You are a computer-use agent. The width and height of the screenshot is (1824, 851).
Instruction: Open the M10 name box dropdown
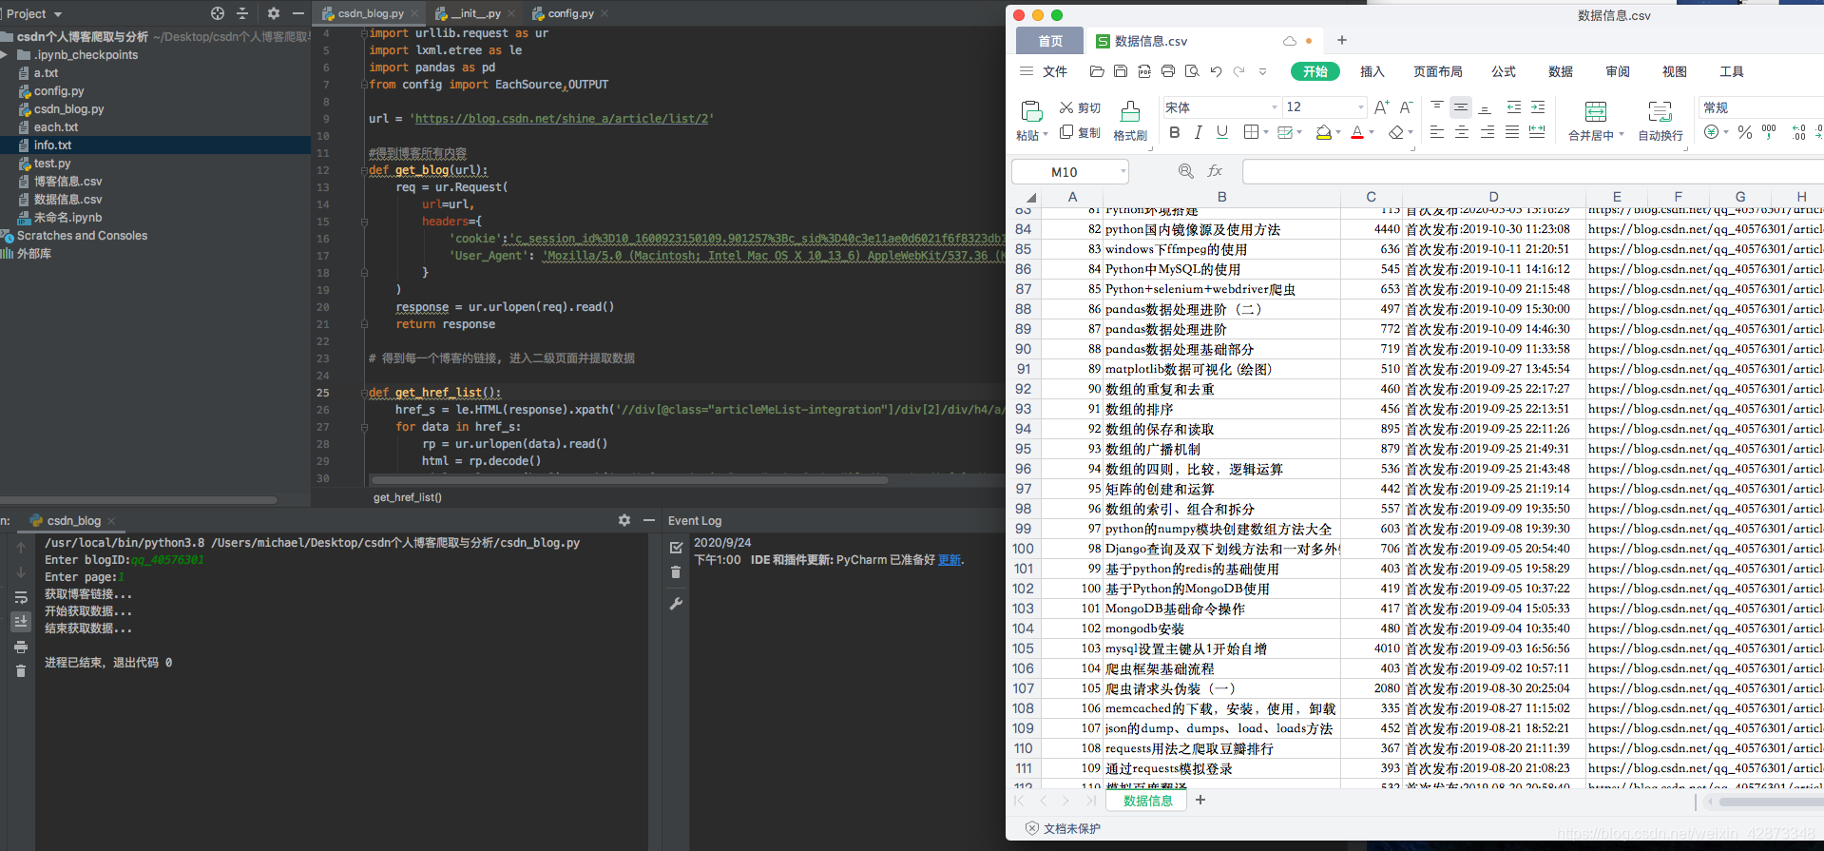point(1123,171)
